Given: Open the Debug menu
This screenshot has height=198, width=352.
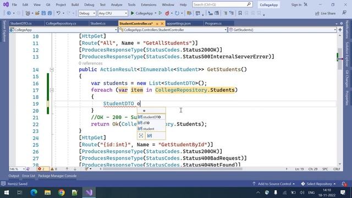Looking at the screenshot, I should [89, 4].
